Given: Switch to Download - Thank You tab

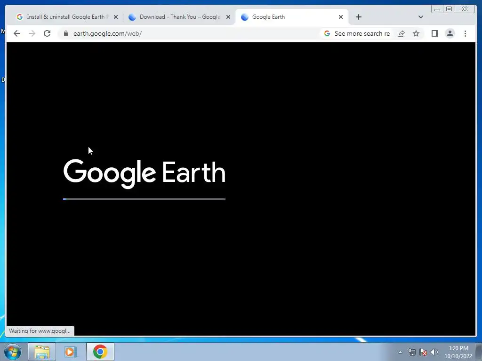Looking at the screenshot, I should 180,17.
